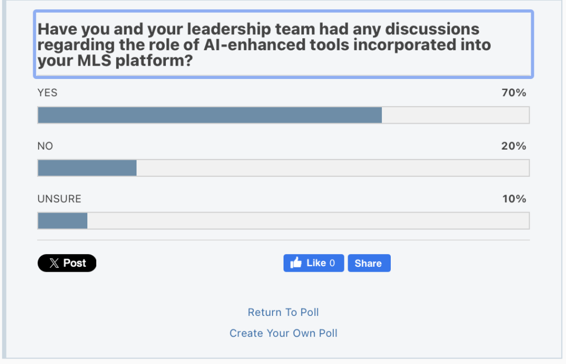
Task: Click the thumbs-up icon on the Like button
Action: pos(296,263)
